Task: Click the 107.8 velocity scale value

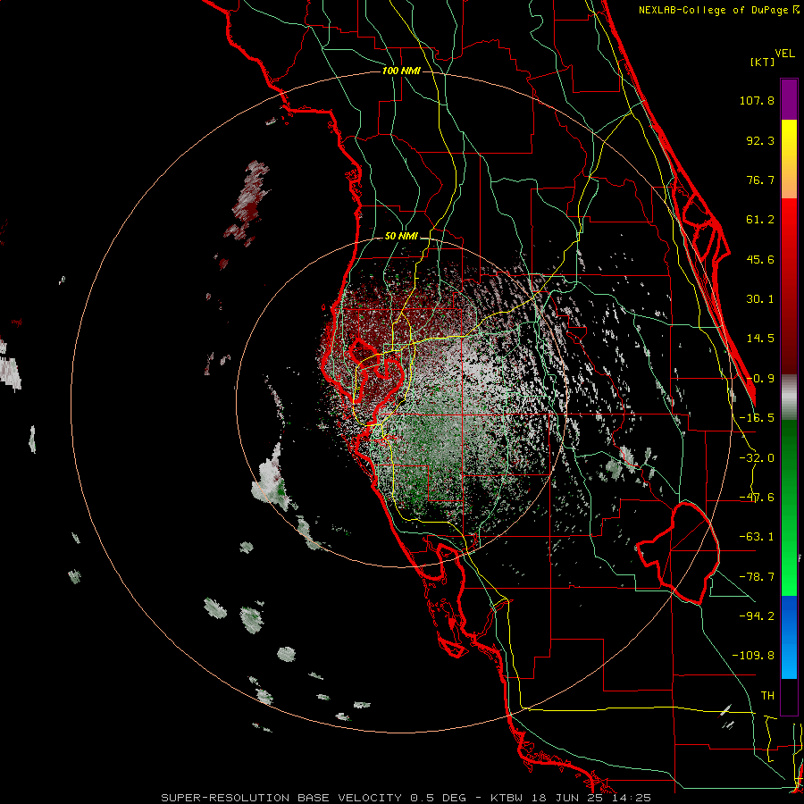Action: click(x=757, y=100)
